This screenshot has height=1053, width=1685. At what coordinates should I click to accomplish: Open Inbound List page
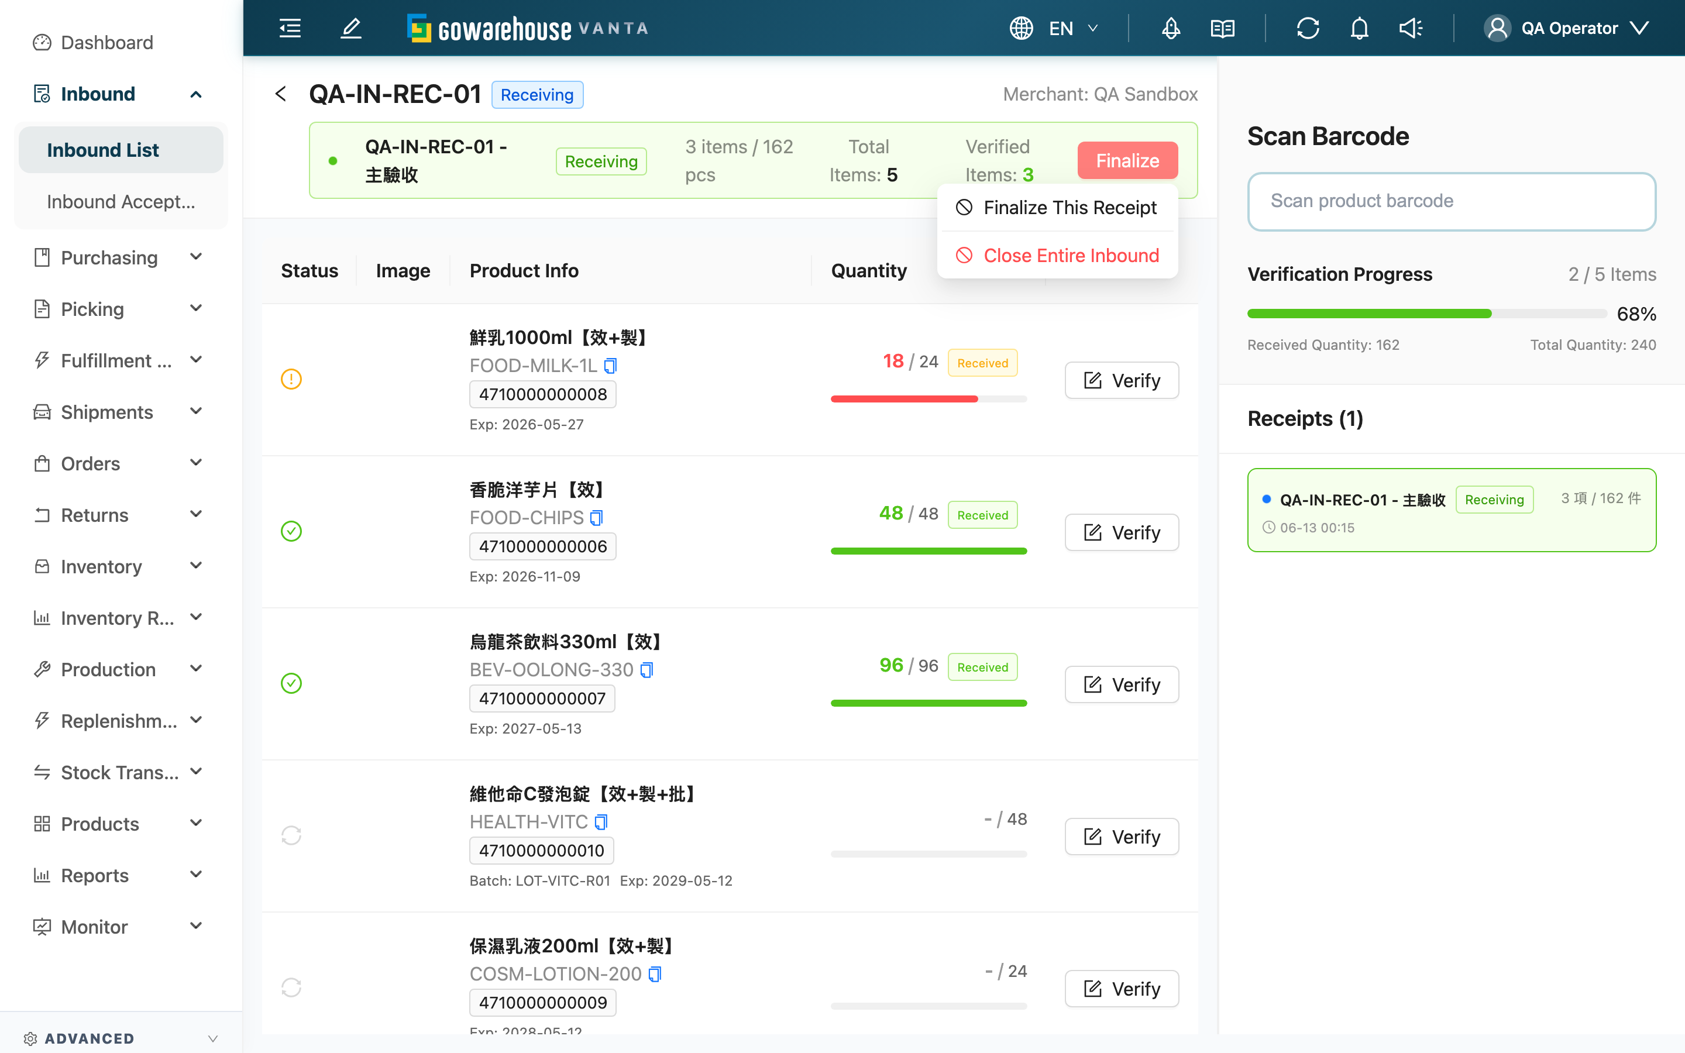(121, 150)
